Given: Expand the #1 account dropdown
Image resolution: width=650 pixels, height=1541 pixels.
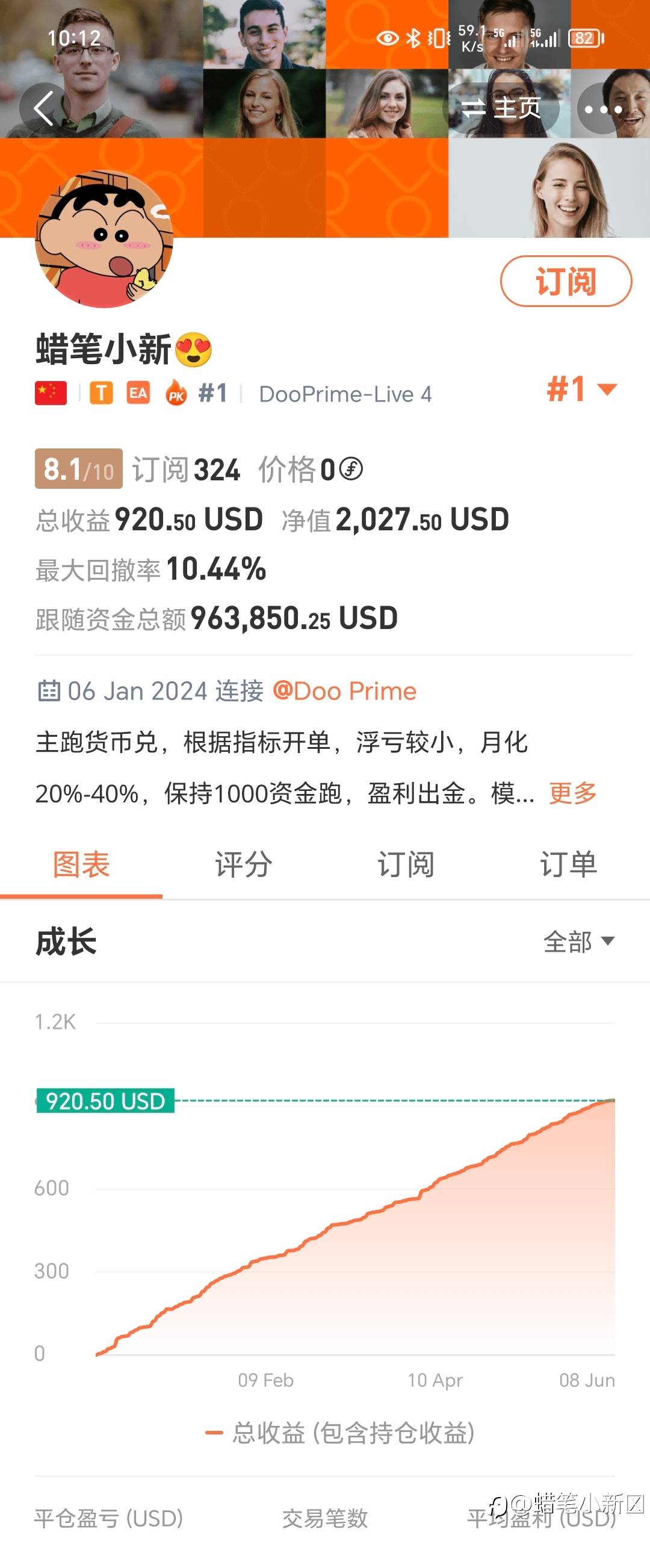Looking at the screenshot, I should coord(581,389).
